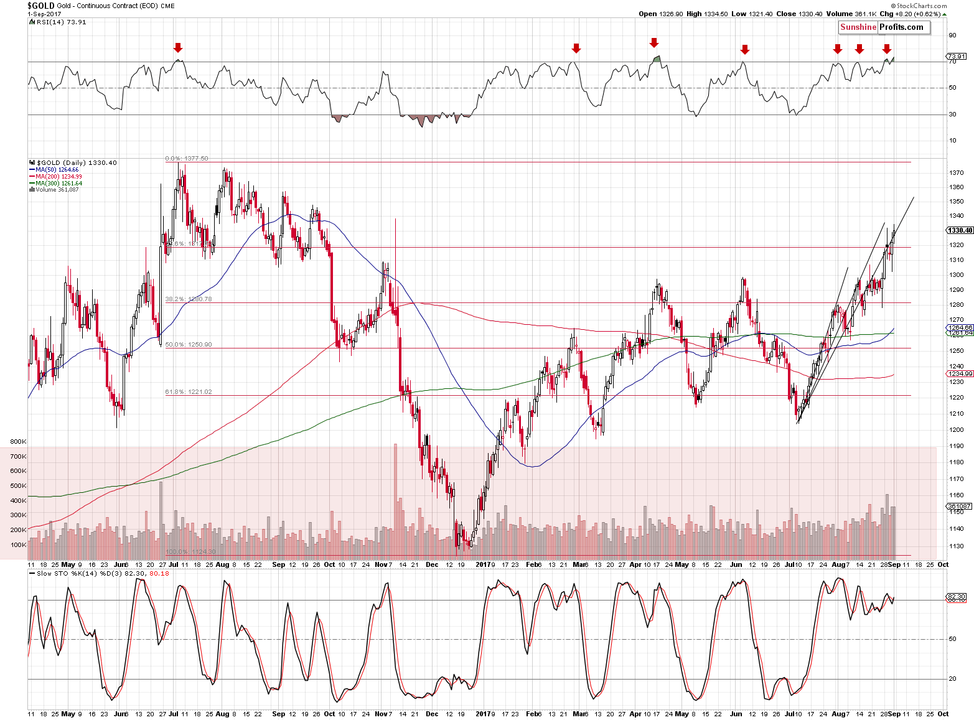Click the 1130 price axis label
The height and width of the screenshot is (720, 974).
(957, 546)
